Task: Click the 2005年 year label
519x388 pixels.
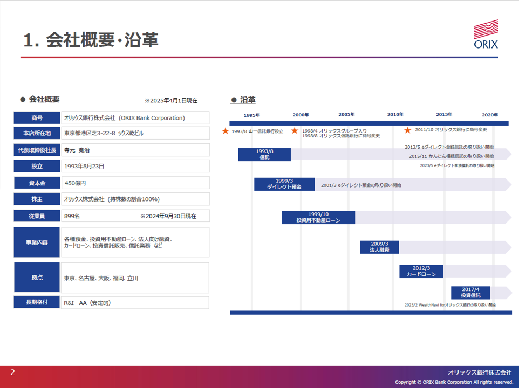Action: [346, 114]
